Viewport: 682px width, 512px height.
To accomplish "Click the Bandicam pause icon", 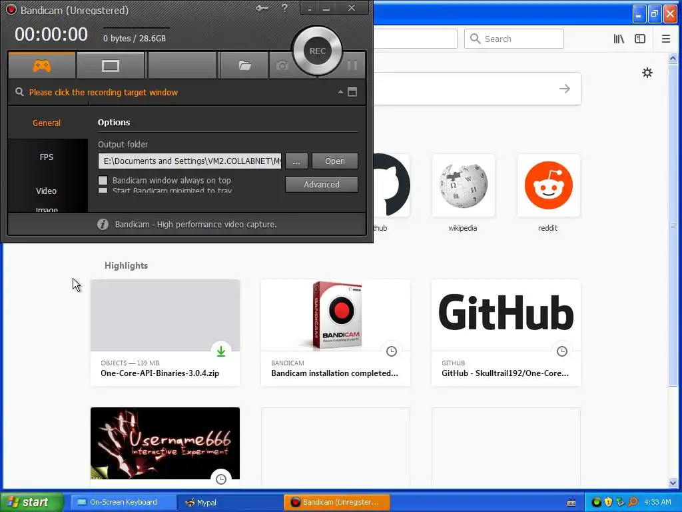I will coord(352,65).
